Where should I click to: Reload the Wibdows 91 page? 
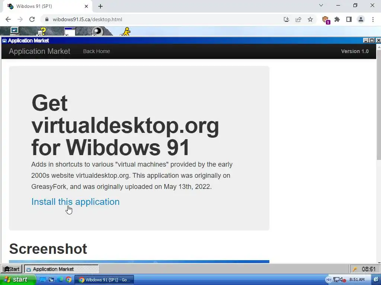point(32,19)
